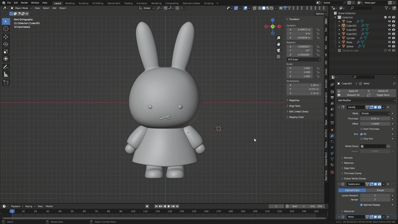Select the Cursor tool in toolbar
Screen dimensions: 398x224
(x=6, y=29)
